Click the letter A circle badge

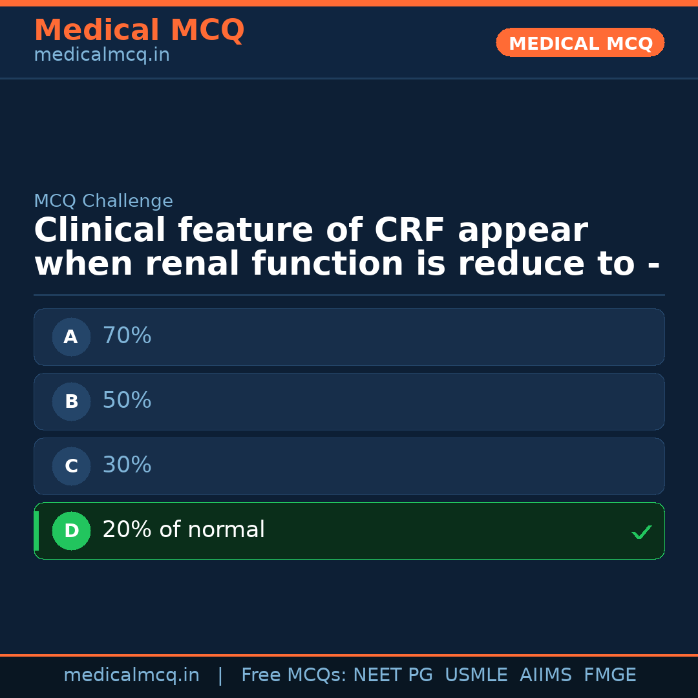(71, 337)
